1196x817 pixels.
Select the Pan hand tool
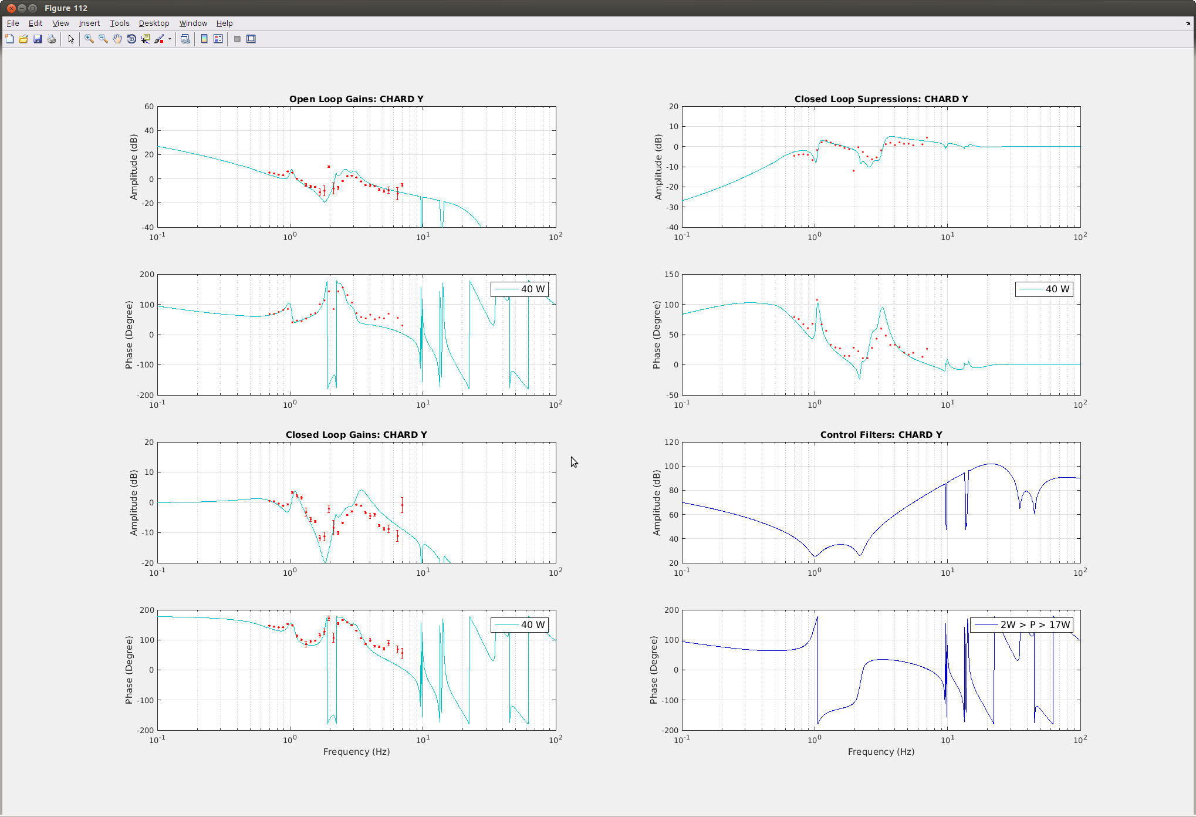point(117,39)
